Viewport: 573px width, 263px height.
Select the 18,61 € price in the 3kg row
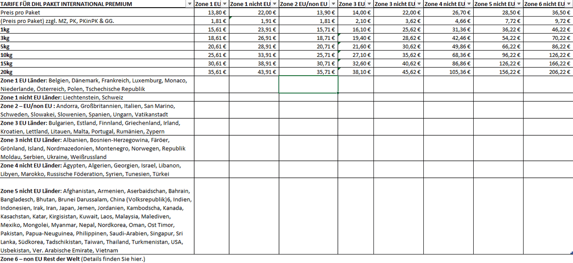point(212,38)
